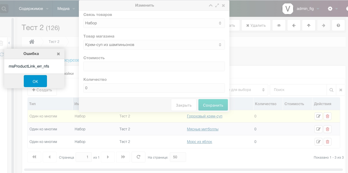Click the home breadcrumb icon
This screenshot has height=173, width=348.
click(32, 42)
